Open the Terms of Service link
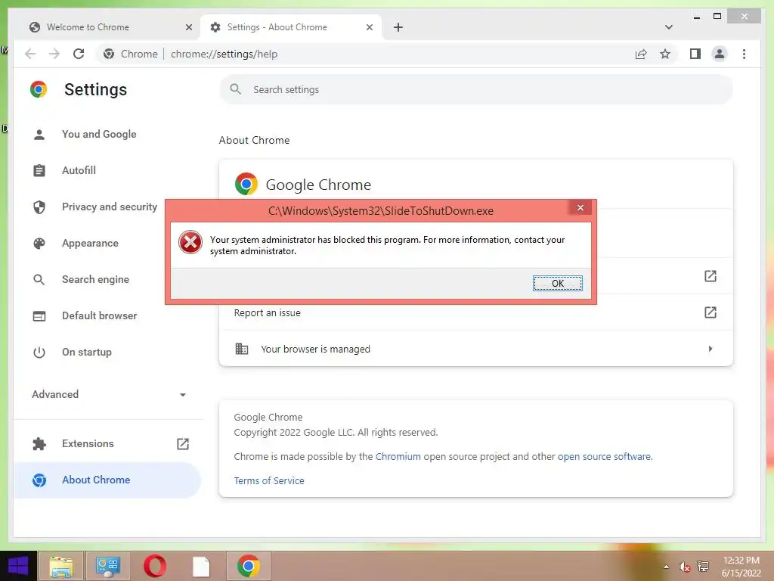The image size is (774, 581). click(x=269, y=480)
